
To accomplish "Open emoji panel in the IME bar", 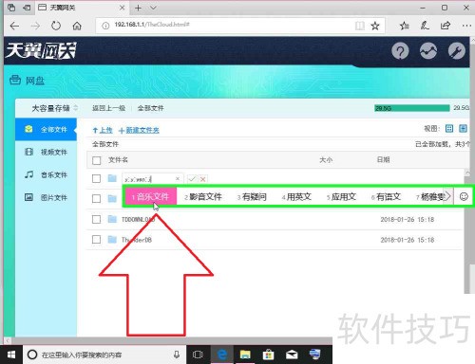I will (464, 196).
